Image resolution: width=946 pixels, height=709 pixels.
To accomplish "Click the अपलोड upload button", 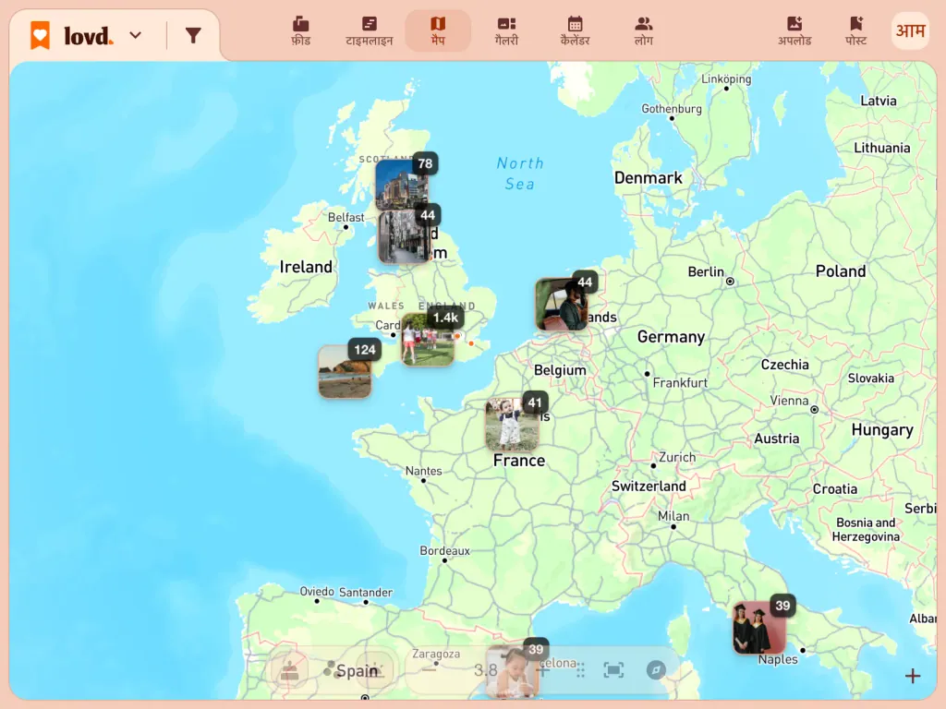I will click(794, 30).
